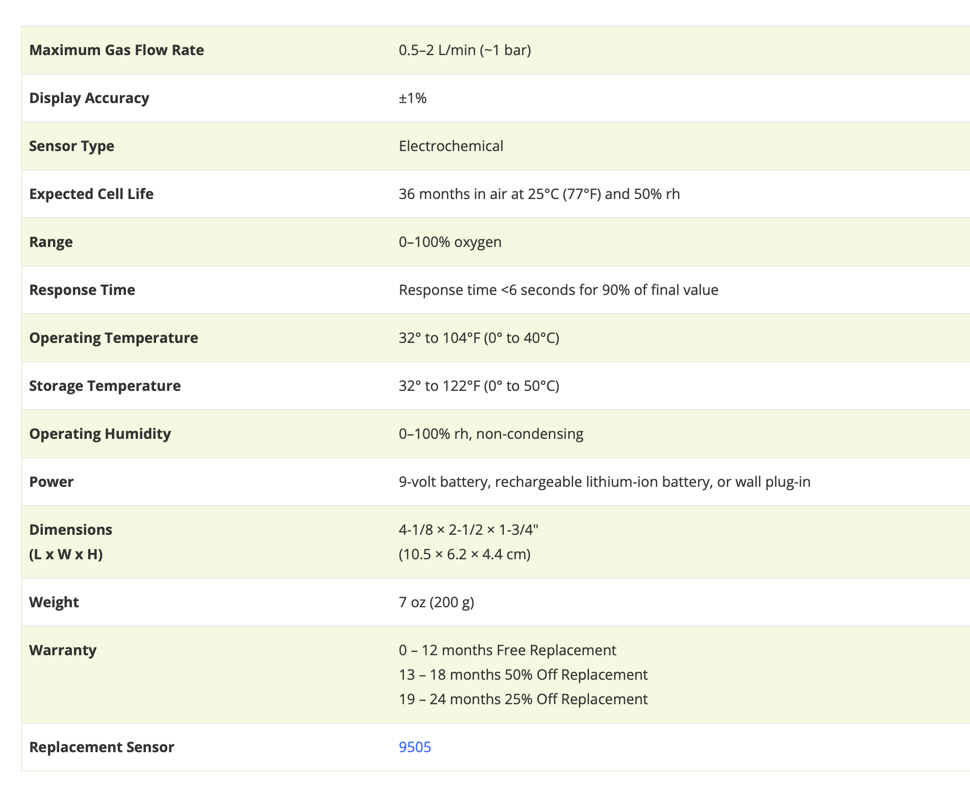970x793 pixels.
Task: Click the Replacement Sensor row label
Action: point(101,747)
